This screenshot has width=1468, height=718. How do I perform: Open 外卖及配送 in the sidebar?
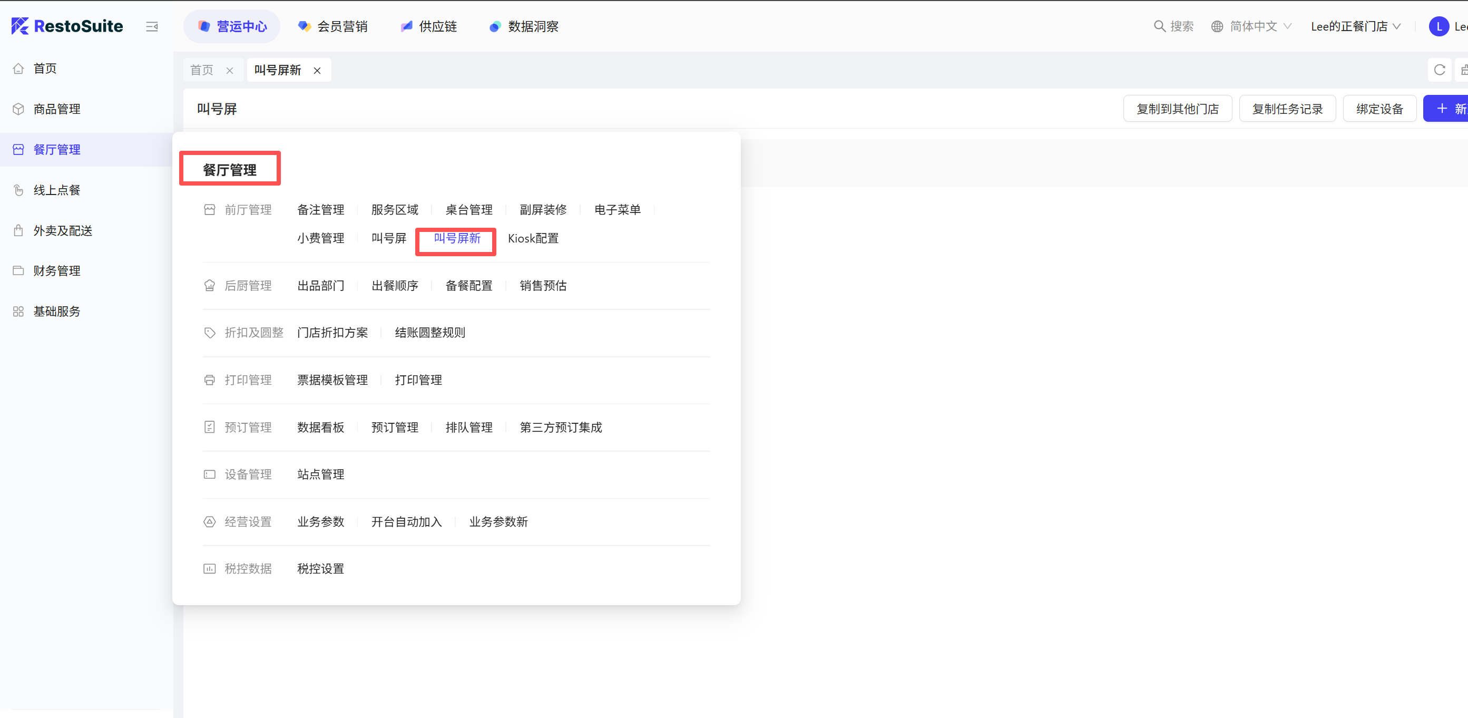pos(63,230)
